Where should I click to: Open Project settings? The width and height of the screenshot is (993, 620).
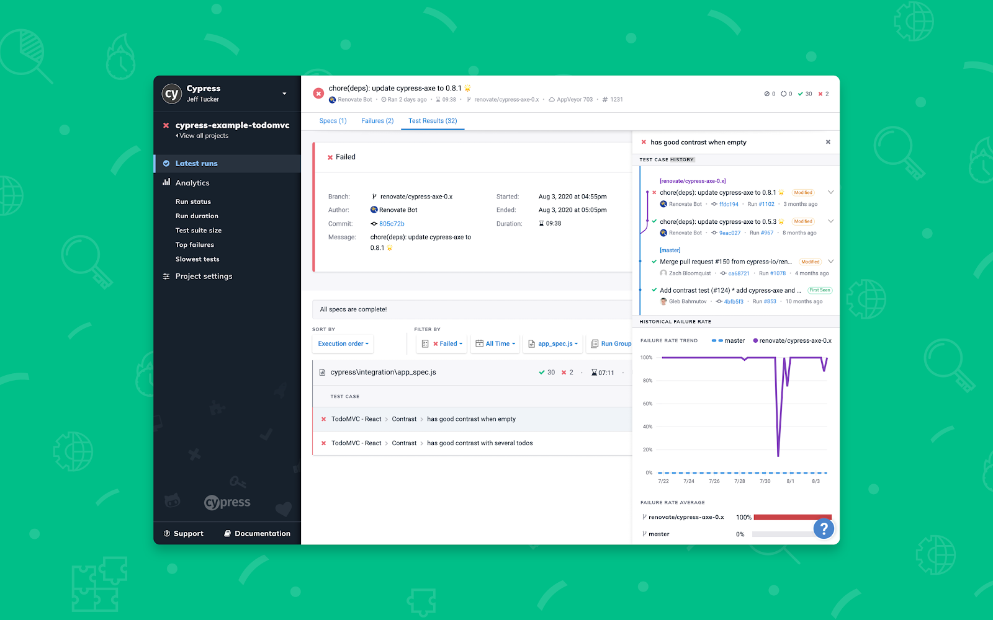[204, 277]
